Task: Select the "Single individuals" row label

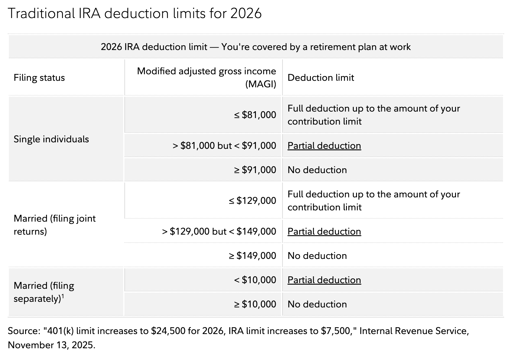Action: coord(51,139)
